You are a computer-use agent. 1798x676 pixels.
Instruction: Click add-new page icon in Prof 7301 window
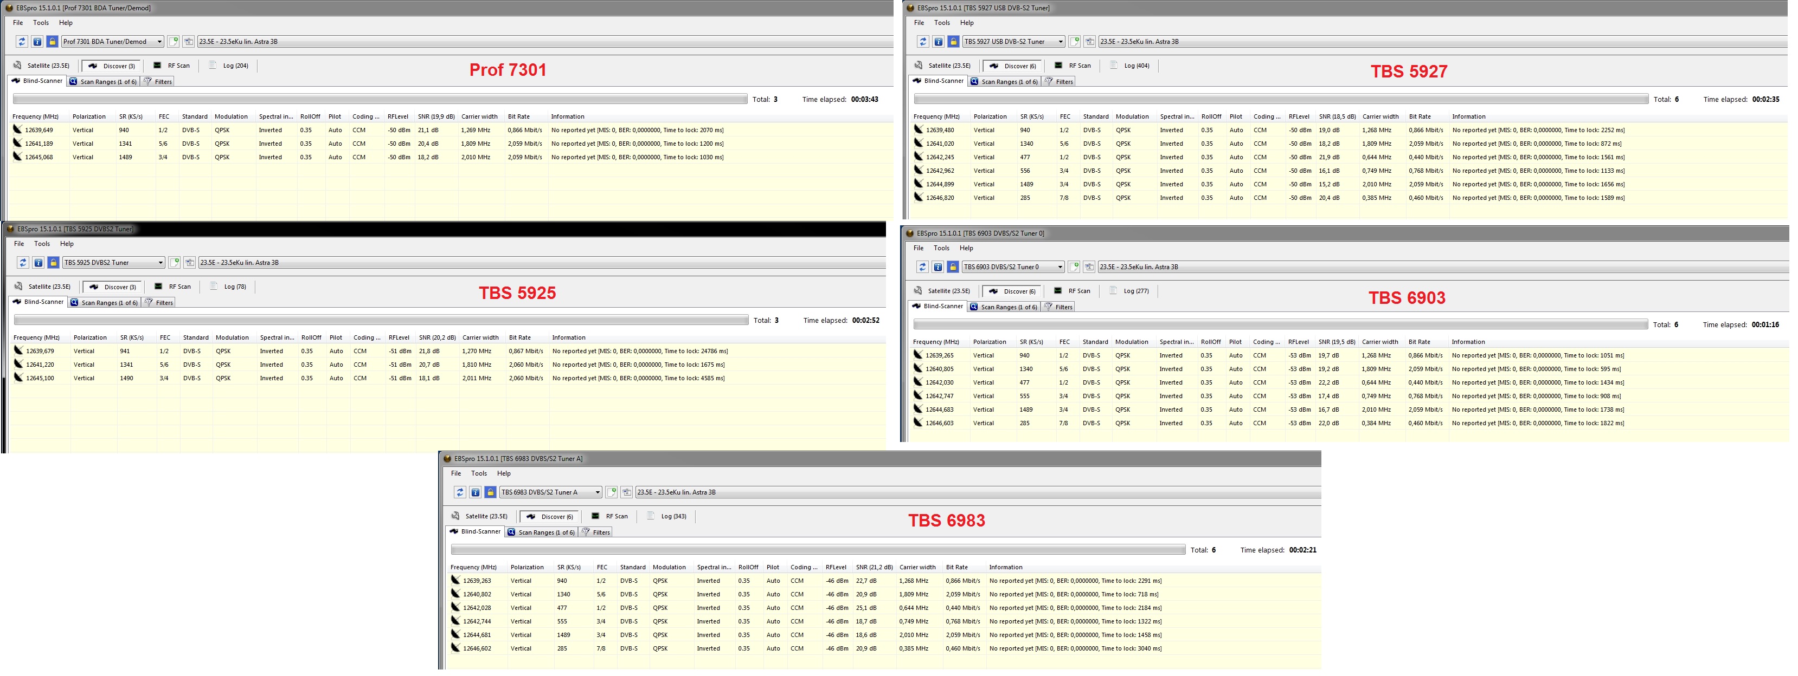point(173,42)
